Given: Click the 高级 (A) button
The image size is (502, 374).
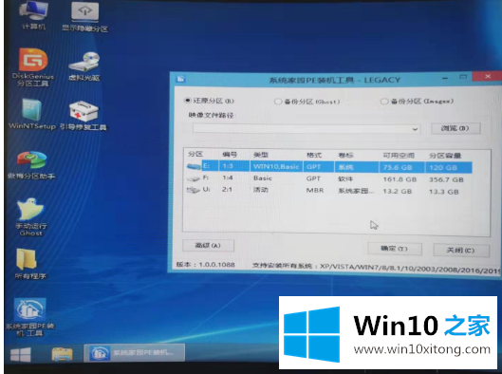Looking at the screenshot, I should click(x=208, y=246).
